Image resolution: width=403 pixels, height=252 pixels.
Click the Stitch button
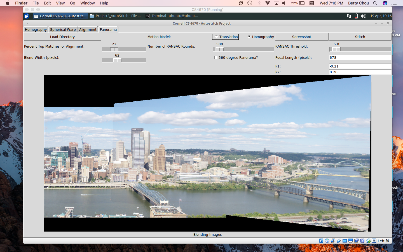coord(360,37)
